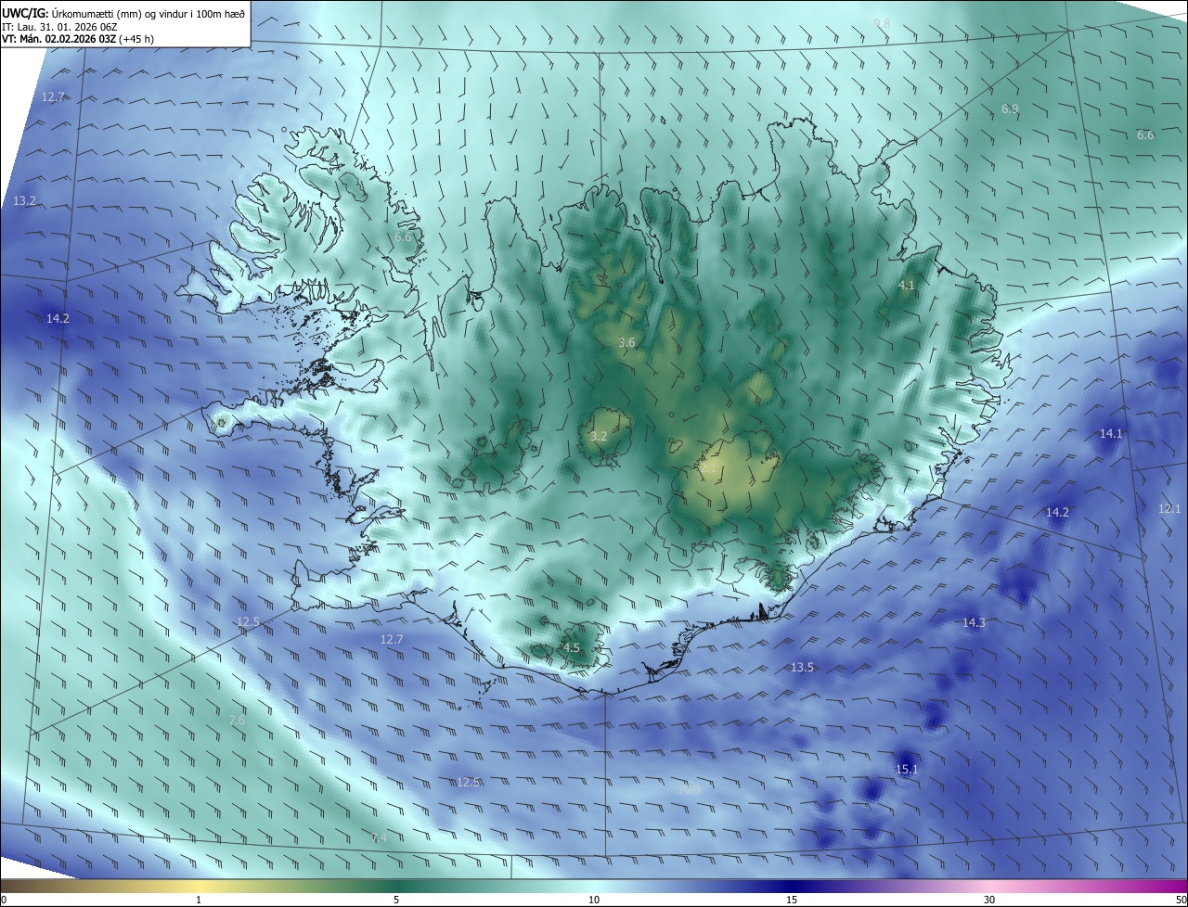1188x907 pixels.
Task: Click the legend tick label "50"
Action: (1181, 900)
